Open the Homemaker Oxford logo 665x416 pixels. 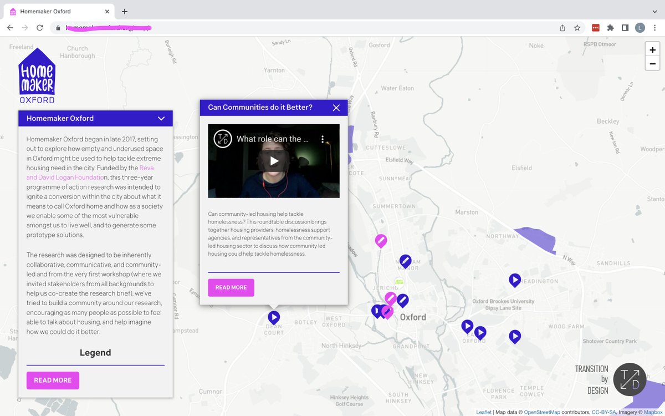(37, 76)
